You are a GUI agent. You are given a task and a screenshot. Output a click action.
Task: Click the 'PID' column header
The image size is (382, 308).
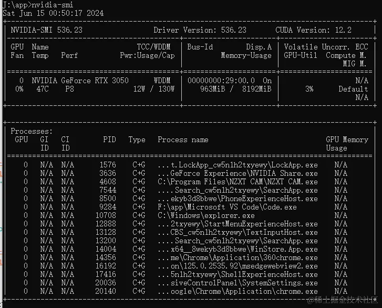click(109, 140)
